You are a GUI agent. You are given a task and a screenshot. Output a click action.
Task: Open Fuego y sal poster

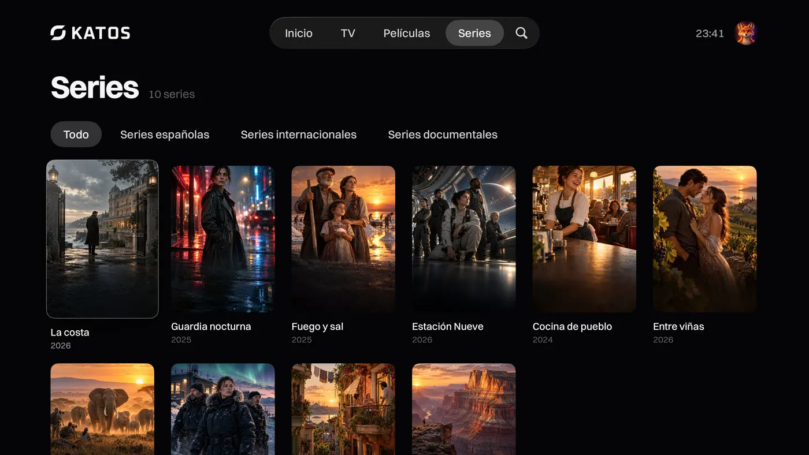(x=343, y=239)
